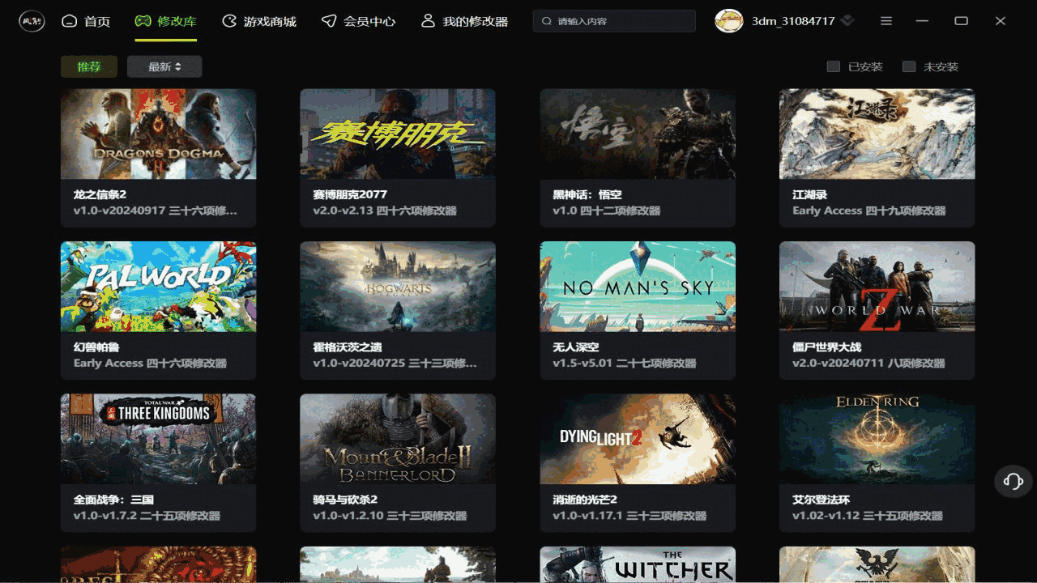
Task: Enable the 已安装 filter checkbox
Action: coord(834,66)
